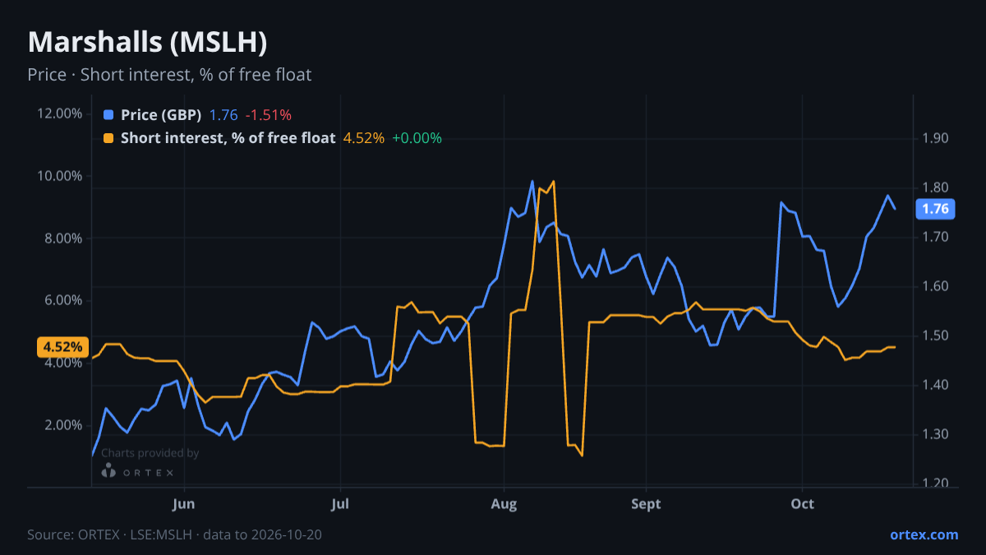The image size is (986, 555).
Task: Open the ortex.com link
Action: (924, 534)
